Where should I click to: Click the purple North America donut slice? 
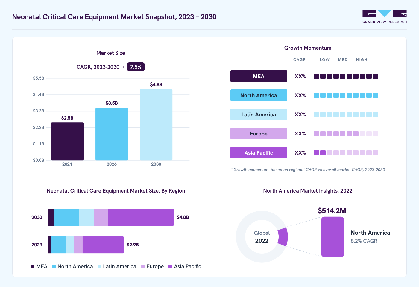coord(283,237)
